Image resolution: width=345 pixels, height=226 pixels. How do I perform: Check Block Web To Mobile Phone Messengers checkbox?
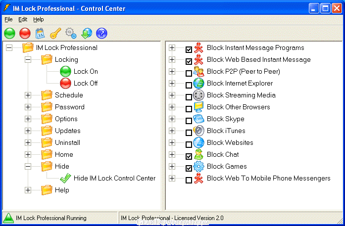pos(189,180)
